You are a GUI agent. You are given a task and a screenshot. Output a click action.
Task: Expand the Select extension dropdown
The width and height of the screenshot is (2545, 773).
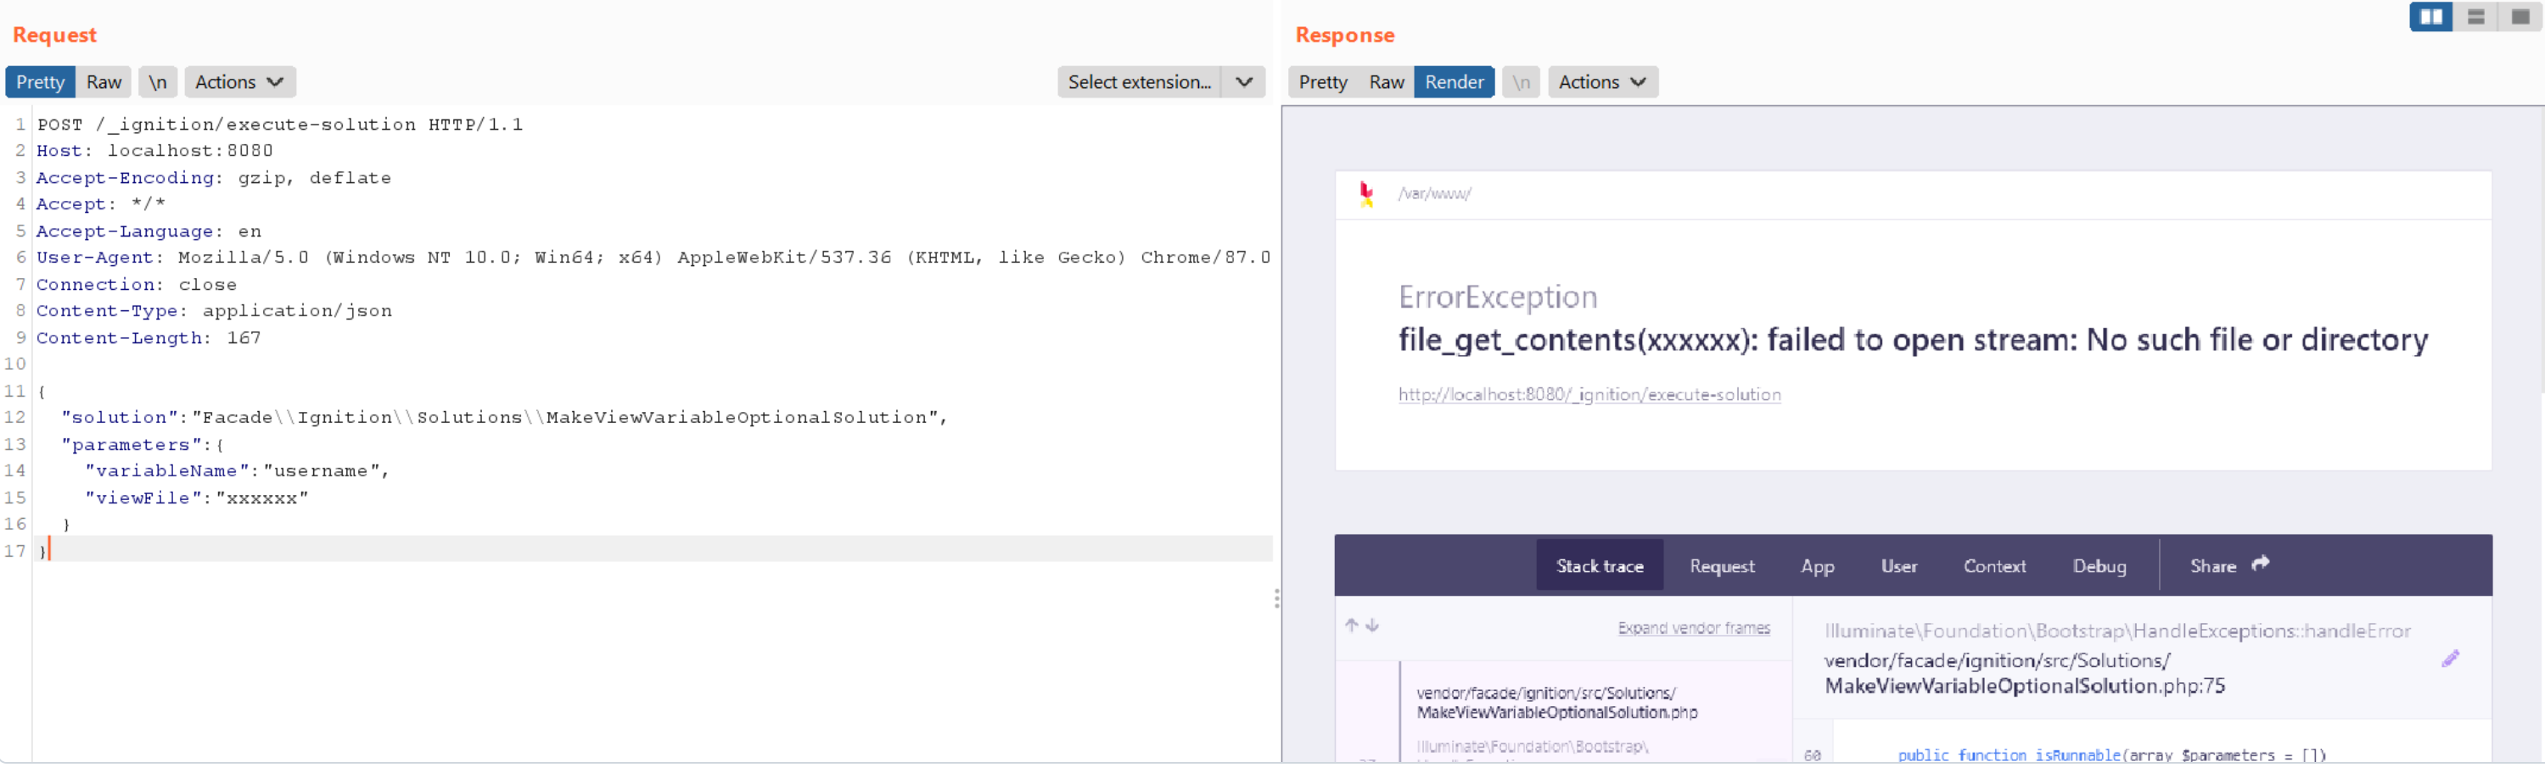pos(1244,82)
